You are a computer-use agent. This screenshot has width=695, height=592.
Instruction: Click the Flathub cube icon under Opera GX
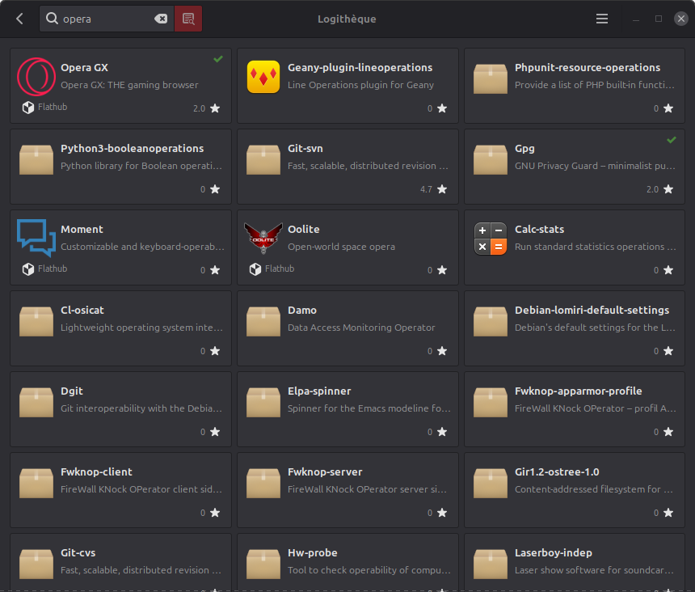click(28, 108)
